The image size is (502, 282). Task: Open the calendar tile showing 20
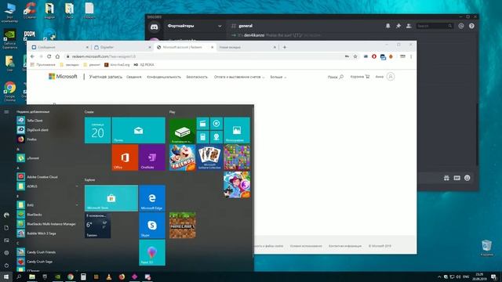point(97,130)
